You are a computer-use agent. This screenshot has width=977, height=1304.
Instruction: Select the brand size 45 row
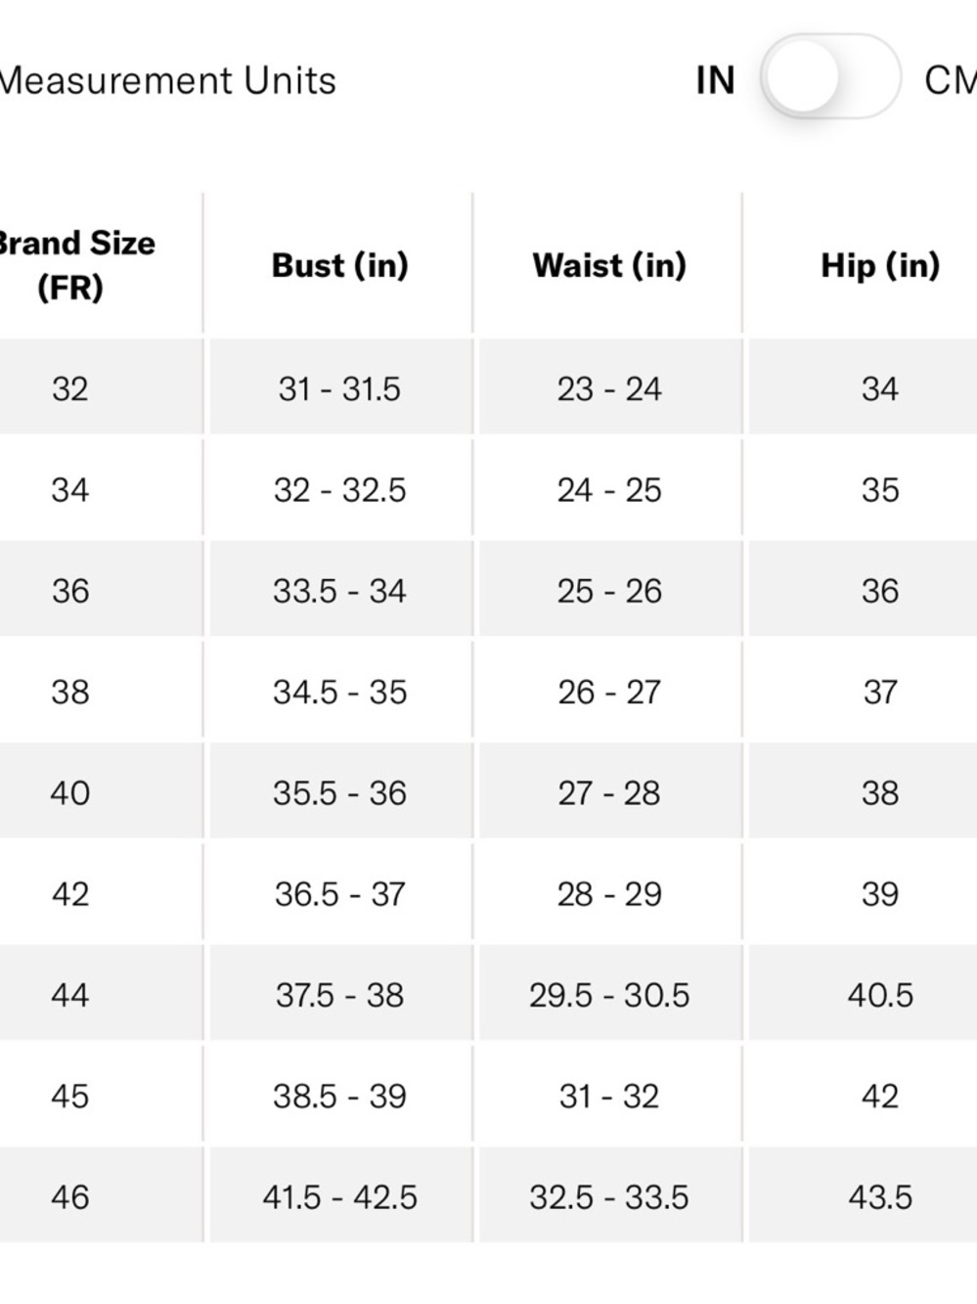coord(488,1096)
